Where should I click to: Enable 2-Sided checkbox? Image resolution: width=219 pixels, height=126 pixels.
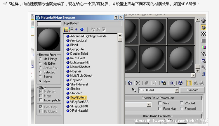click(182, 103)
